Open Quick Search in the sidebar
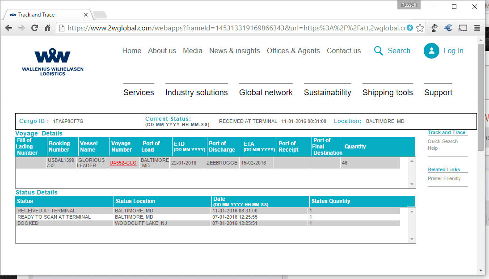 (x=443, y=141)
